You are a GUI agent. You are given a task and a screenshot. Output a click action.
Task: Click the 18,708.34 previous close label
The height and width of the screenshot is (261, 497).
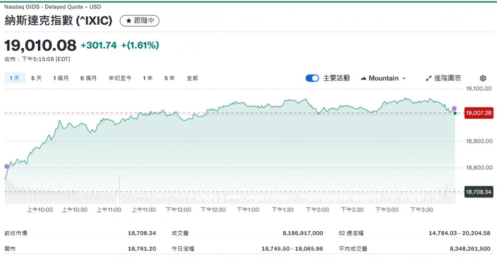coord(478,192)
